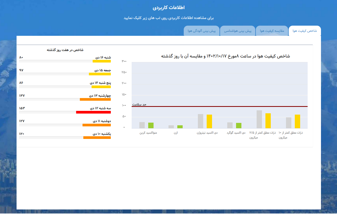Click the اطلاعات کاربردی page heading

pyautogui.click(x=168, y=7)
